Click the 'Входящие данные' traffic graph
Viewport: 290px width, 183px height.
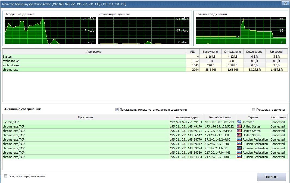[49, 30]
